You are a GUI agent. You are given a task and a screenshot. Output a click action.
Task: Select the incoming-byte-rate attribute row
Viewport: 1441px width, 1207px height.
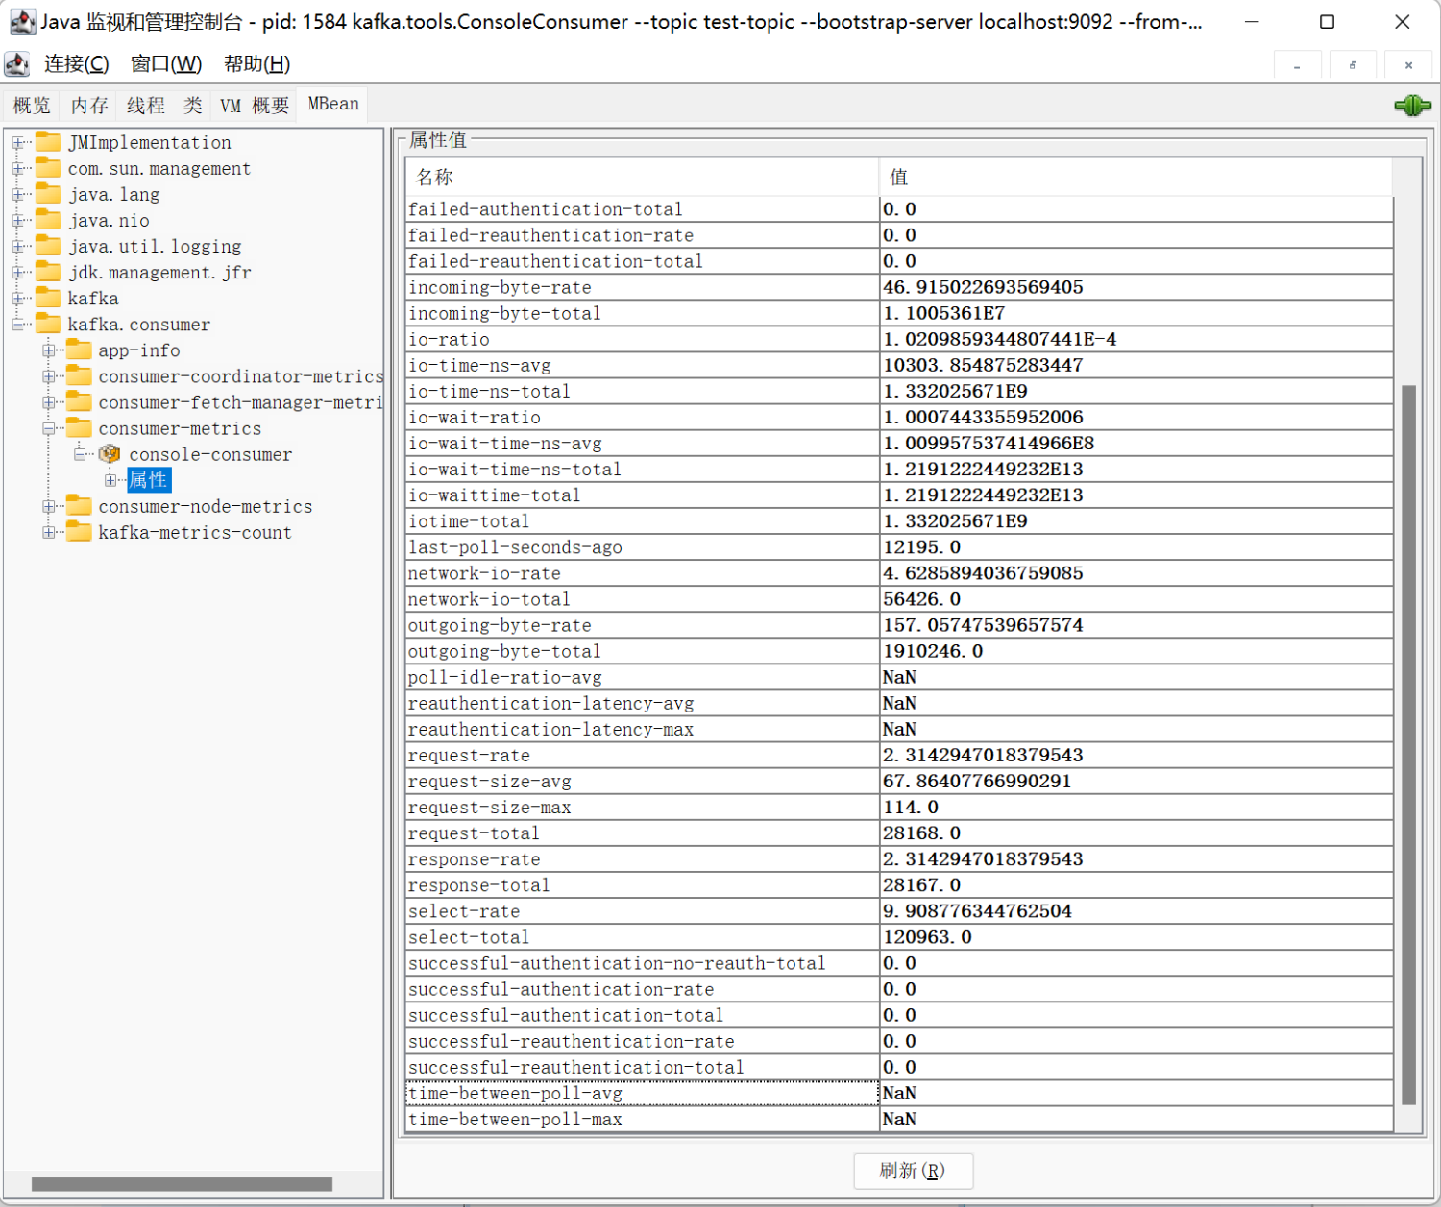(899, 287)
